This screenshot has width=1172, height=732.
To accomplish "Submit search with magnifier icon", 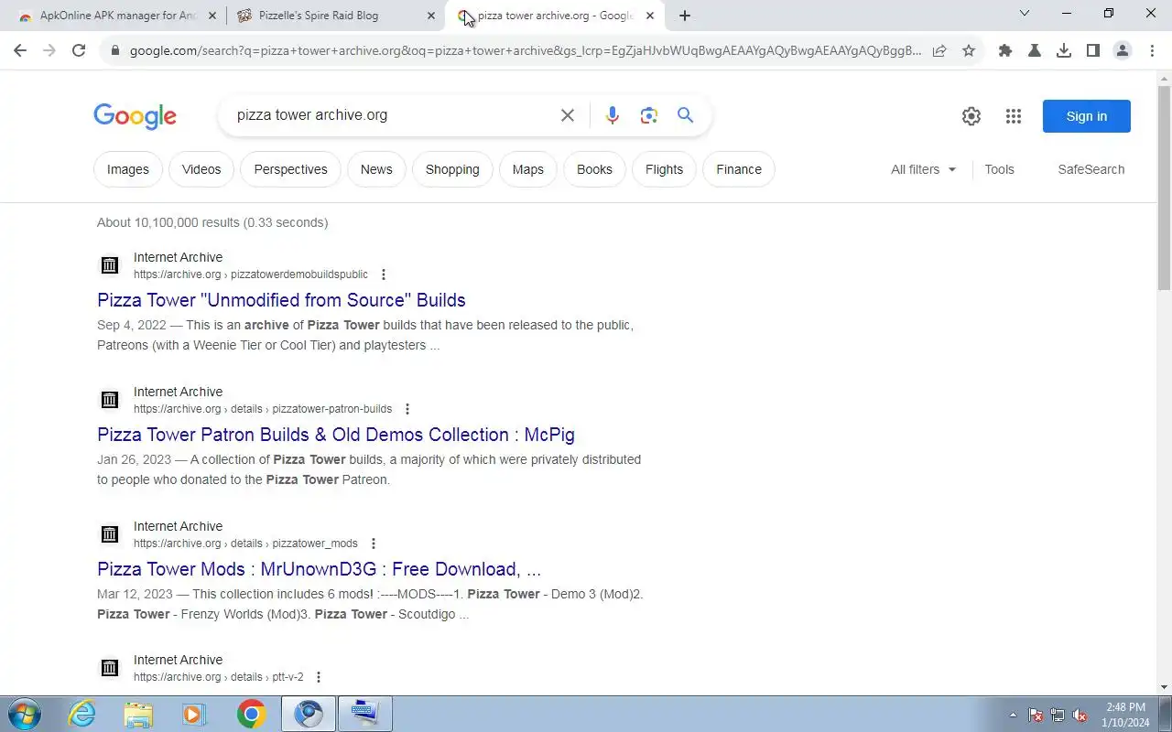I will click(x=685, y=115).
